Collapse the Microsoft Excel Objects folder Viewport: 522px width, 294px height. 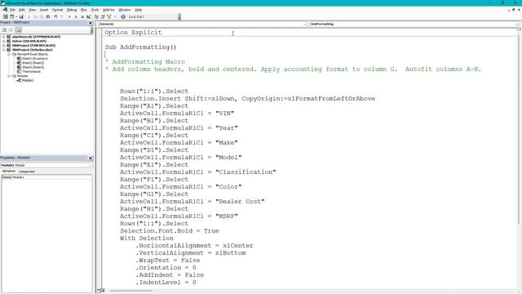tap(9, 54)
